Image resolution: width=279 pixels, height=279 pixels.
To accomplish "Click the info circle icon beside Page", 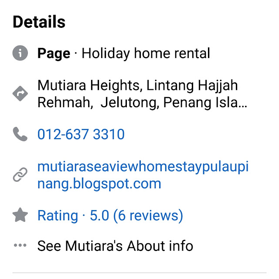I will [20, 53].
